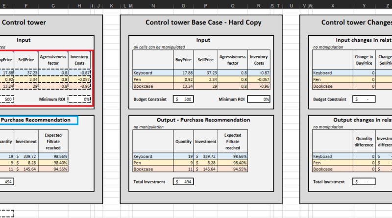Viewport: 392px width, 218px height.
Task: Click 'Change in BuyPrice' header in Changes panel
Action: coord(364,60)
